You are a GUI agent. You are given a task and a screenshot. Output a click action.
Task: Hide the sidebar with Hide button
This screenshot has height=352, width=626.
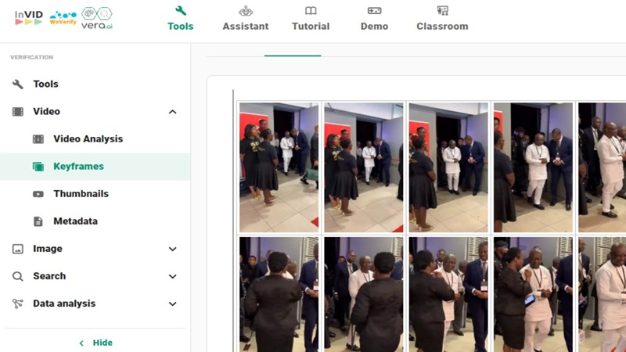pos(96,343)
